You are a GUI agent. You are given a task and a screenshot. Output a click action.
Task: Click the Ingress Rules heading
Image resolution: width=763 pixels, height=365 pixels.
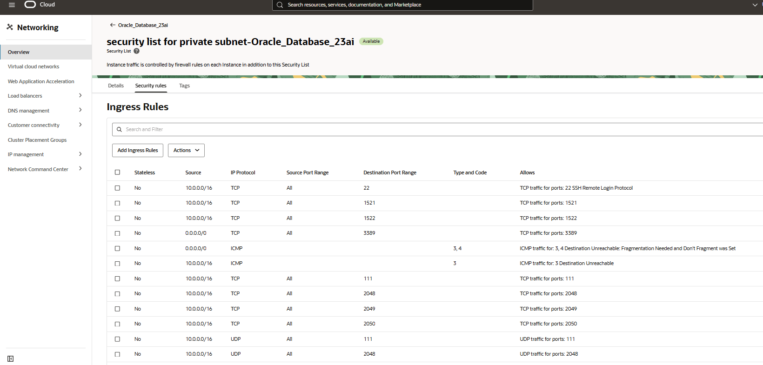pos(138,107)
